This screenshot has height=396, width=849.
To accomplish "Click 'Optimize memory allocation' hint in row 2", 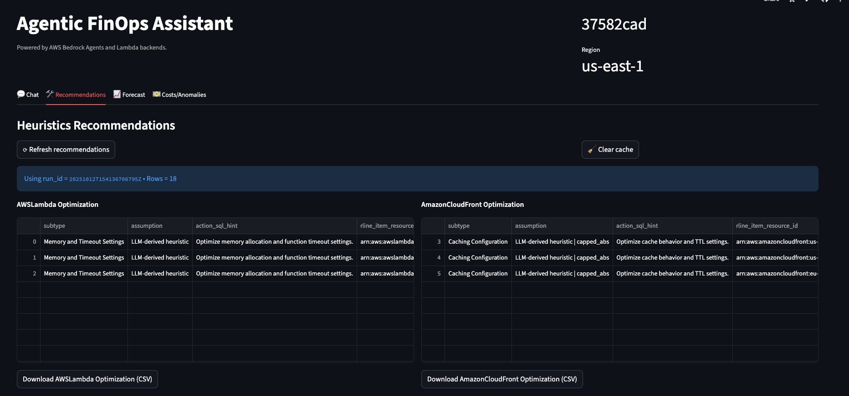I will [x=274, y=274].
